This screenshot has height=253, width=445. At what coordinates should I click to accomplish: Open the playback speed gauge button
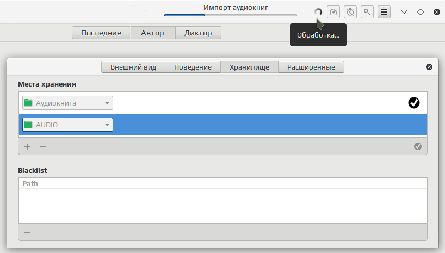[333, 12]
